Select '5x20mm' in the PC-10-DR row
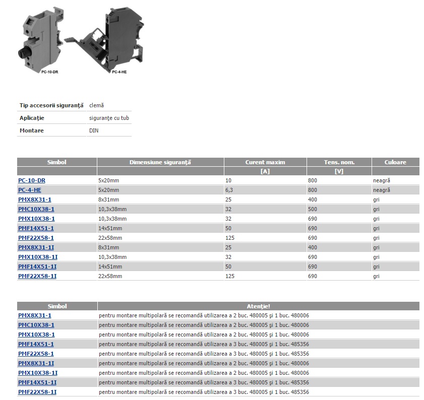This screenshot has height=400, width=424. [x=109, y=180]
